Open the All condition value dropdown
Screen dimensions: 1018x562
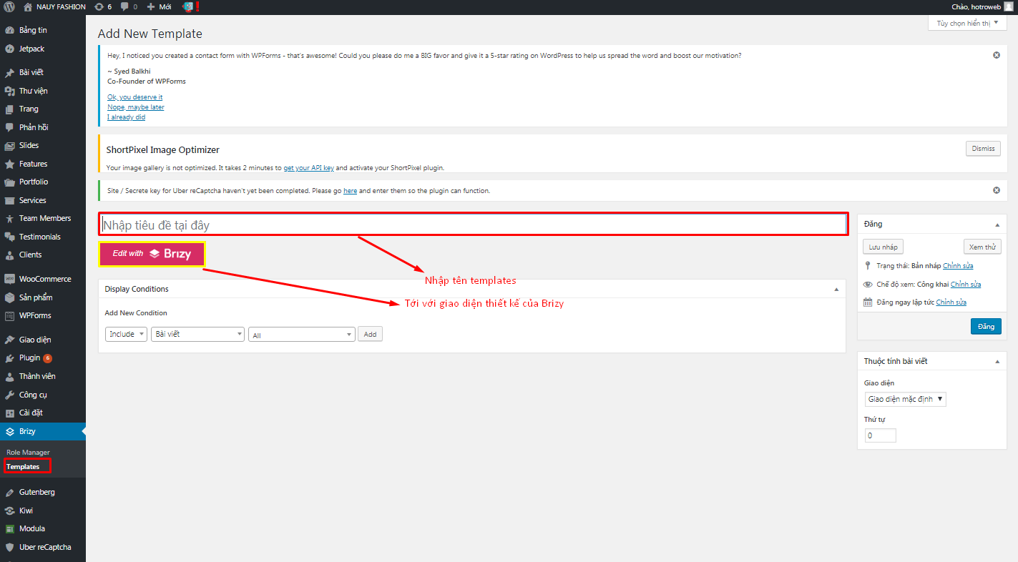(301, 334)
